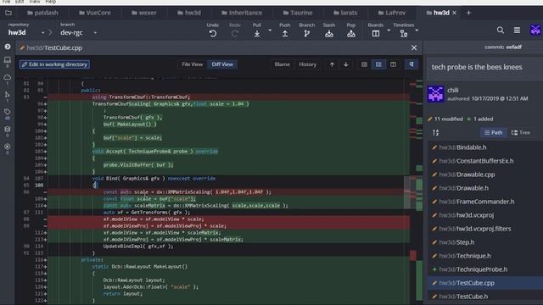Switch to Inline diff view layout icon

coord(378,64)
